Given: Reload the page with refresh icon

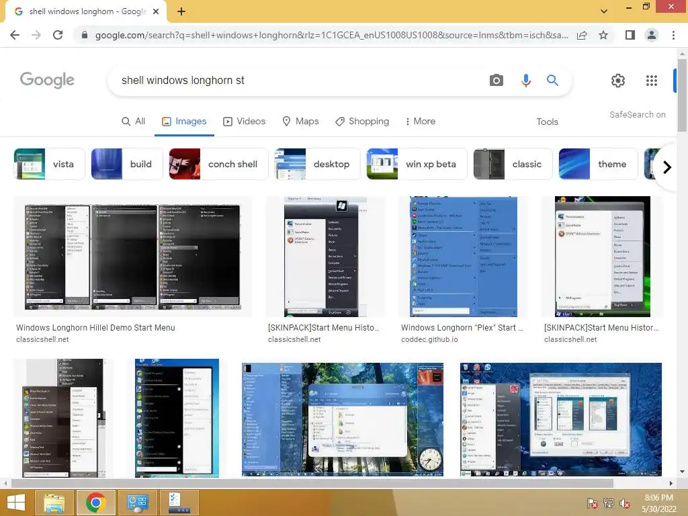Looking at the screenshot, I should 58,35.
